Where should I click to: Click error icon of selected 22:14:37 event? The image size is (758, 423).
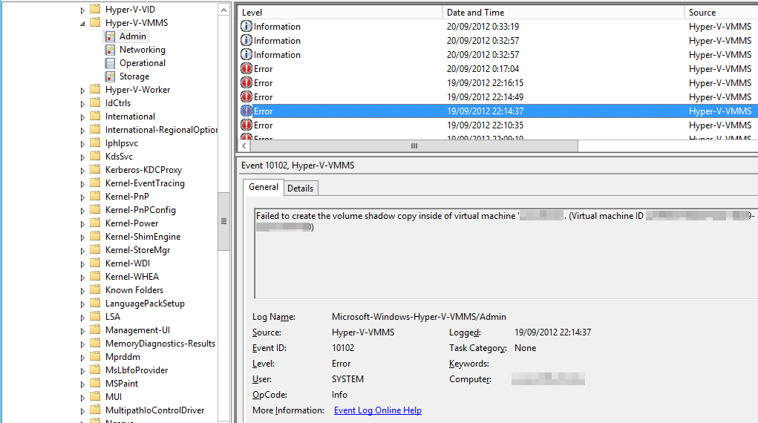point(246,111)
